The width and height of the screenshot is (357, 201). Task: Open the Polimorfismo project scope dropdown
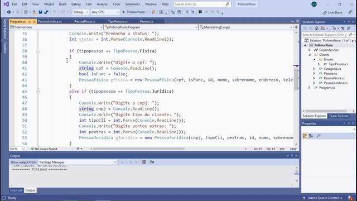(56, 27)
